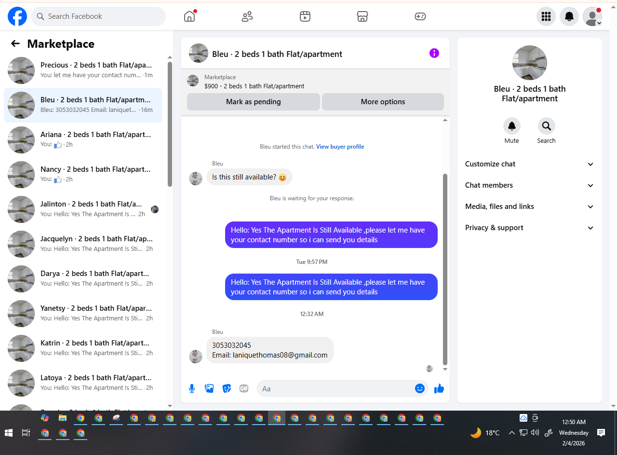Expand the Privacy & support section
The image size is (617, 455).
[530, 228]
